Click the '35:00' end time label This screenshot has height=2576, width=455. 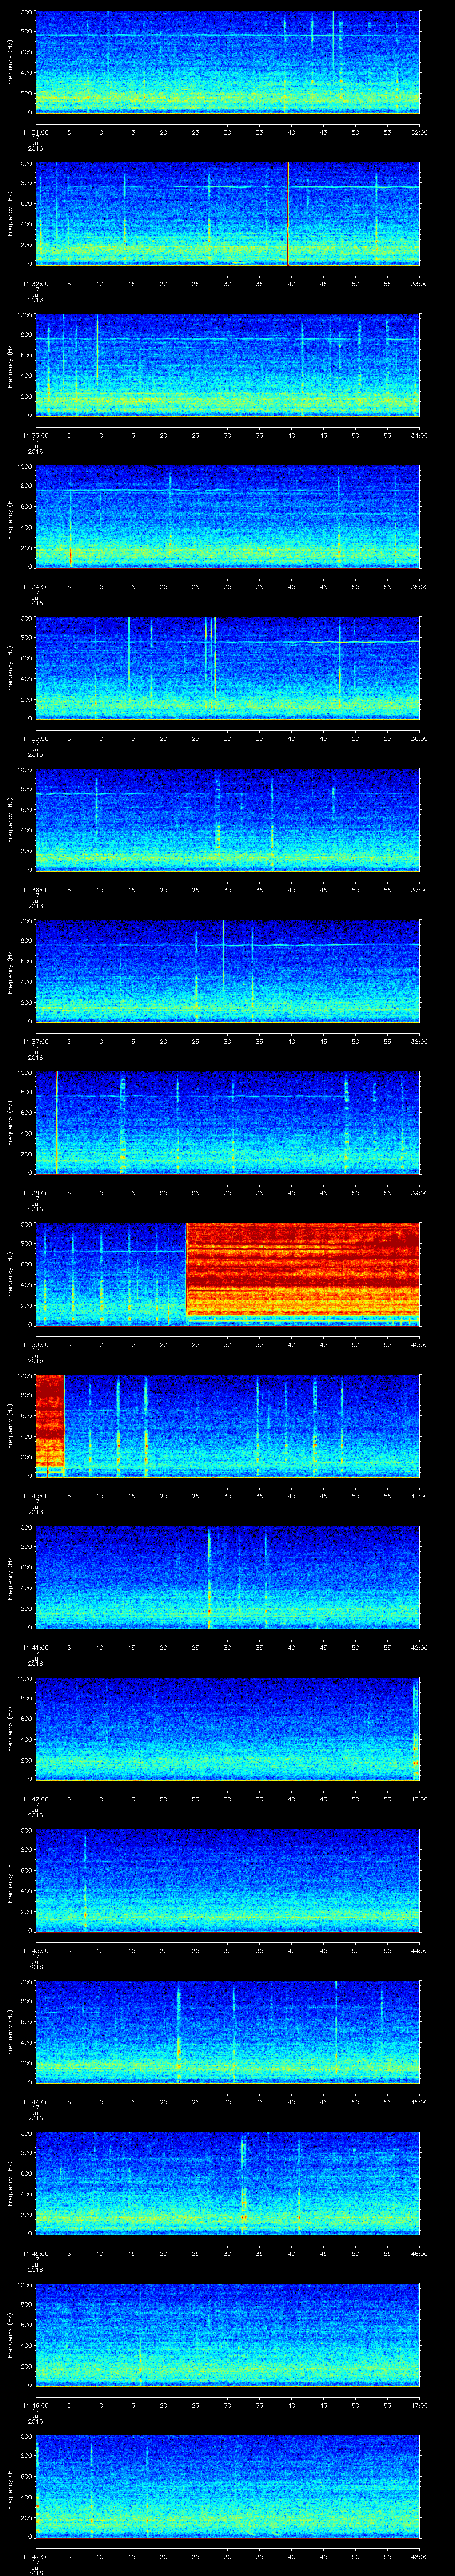[419, 587]
